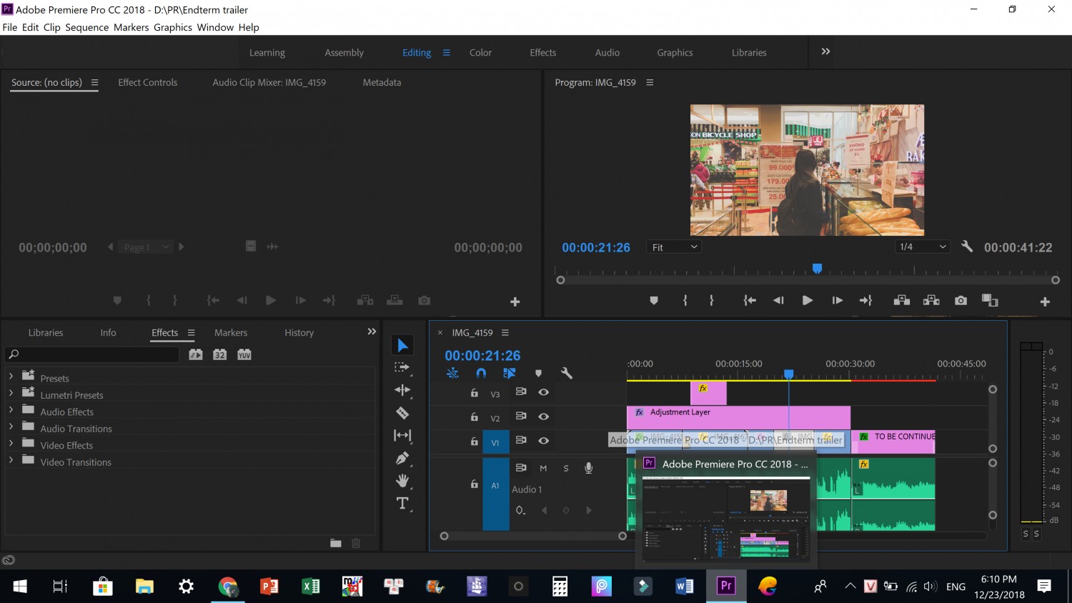Expand the Video Transitions folder
This screenshot has width=1072, height=603.
coord(11,459)
